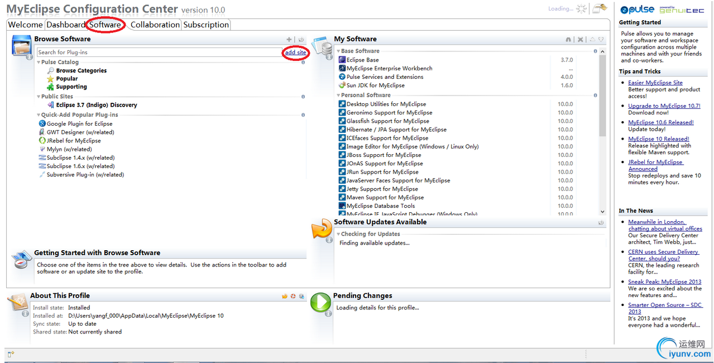Click the Eclipse Base icon
The height and width of the screenshot is (363, 714).
click(342, 60)
